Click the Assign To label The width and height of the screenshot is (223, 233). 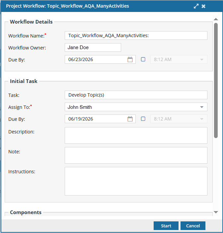[20, 107]
